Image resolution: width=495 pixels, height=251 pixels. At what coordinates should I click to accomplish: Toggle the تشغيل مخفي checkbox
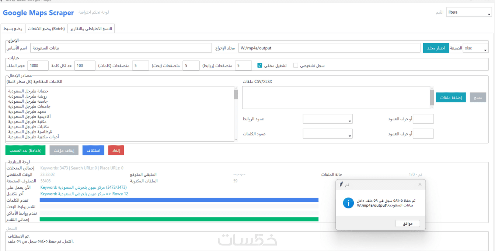[x=259, y=66]
